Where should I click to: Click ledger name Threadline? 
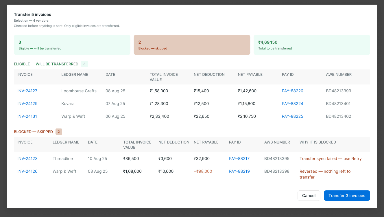tap(63, 159)
